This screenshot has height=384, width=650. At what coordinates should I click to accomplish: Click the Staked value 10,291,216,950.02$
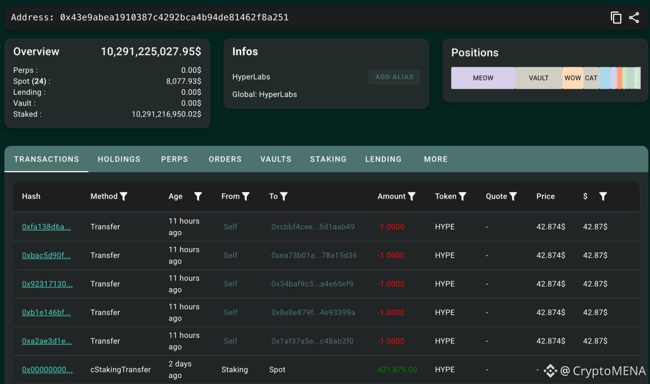pos(166,114)
